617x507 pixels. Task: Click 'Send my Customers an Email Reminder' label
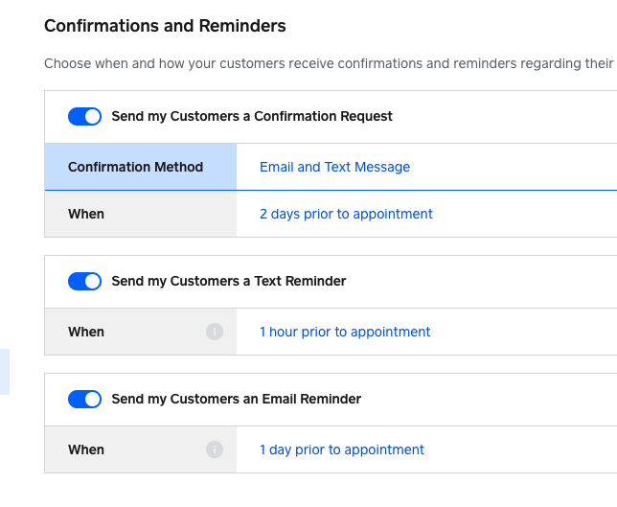[237, 399]
